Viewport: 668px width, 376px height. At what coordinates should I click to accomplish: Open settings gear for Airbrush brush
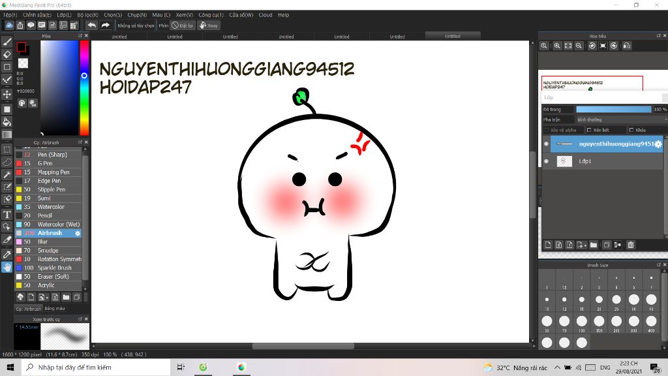tap(78, 233)
